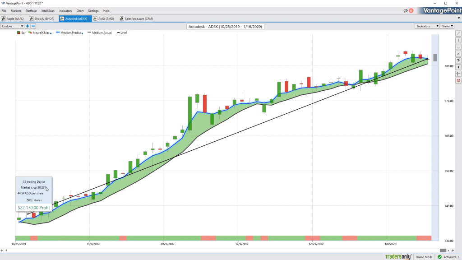Click the cursor pointer tool in right toolbar
This screenshot has width=462, height=260.
[458, 60]
